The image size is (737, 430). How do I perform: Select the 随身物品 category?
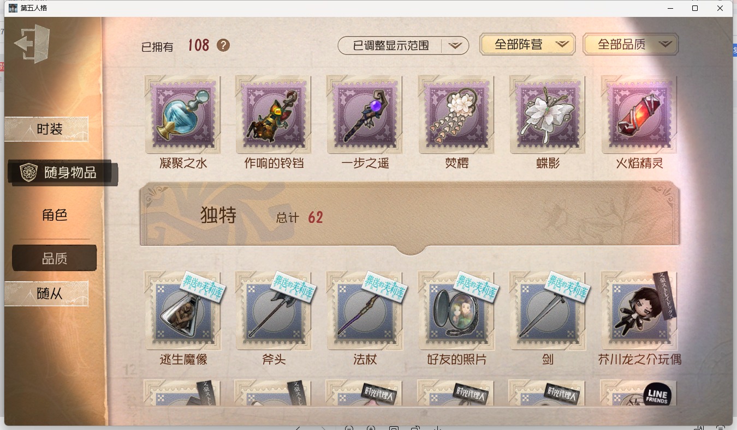[62, 173]
